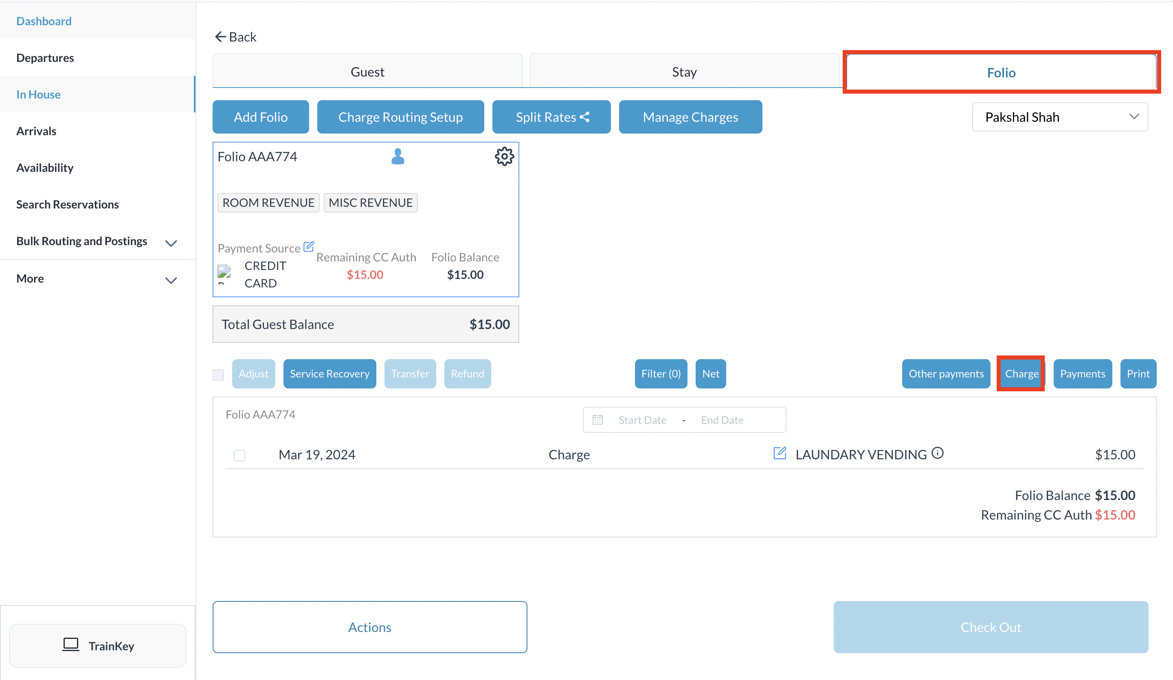Screen dimensions: 1173x680
Task: Click the guest profile person icon
Action: point(398,156)
